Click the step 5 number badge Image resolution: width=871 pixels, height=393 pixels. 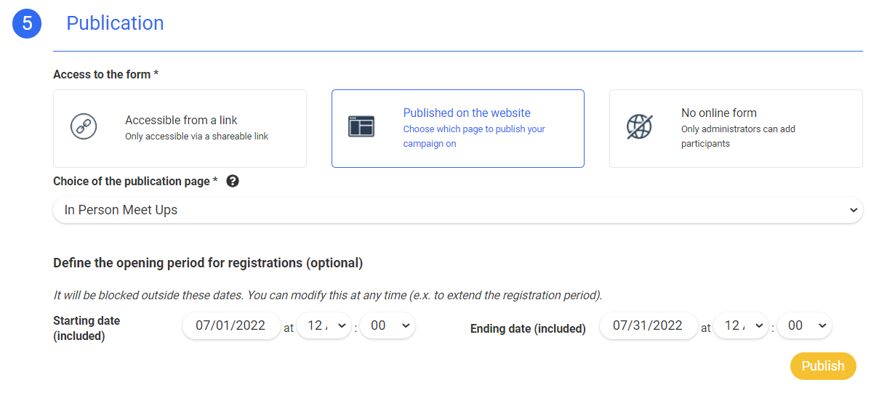pos(27,23)
